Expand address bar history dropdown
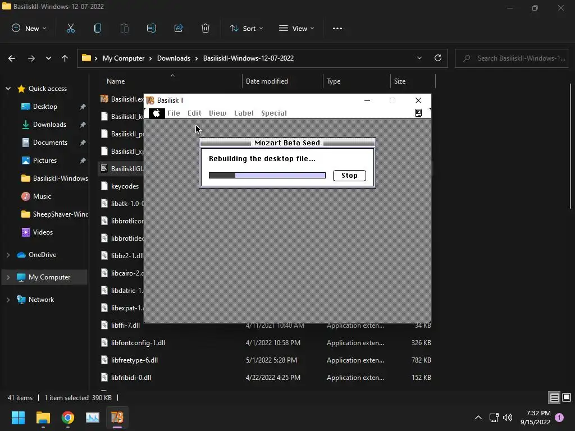The height and width of the screenshot is (431, 575). tap(419, 58)
